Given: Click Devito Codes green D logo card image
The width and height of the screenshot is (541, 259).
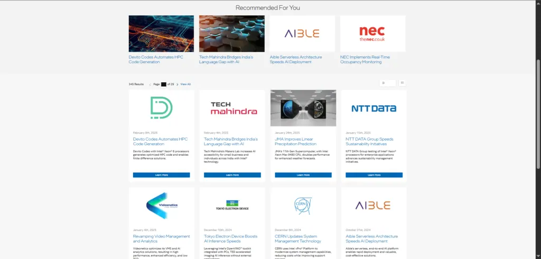Looking at the screenshot, I should coord(162,108).
